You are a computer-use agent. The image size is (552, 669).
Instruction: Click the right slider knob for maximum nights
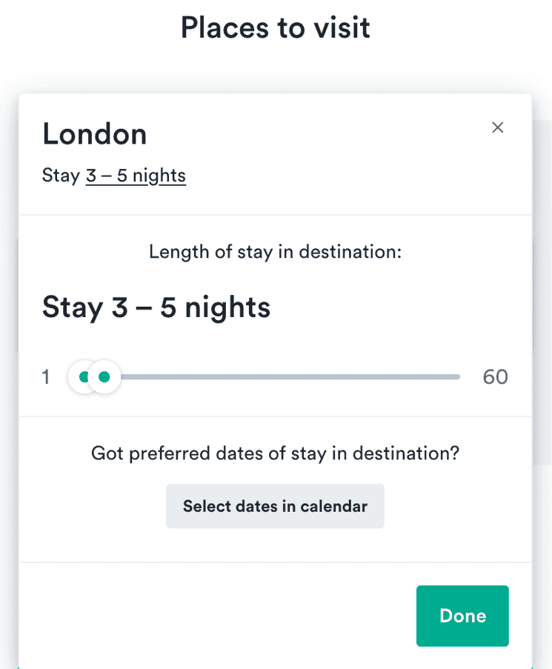coord(104,376)
